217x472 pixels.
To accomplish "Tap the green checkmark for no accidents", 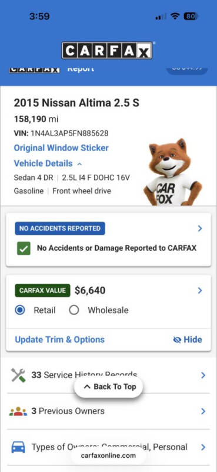I will pyautogui.click(x=24, y=248).
